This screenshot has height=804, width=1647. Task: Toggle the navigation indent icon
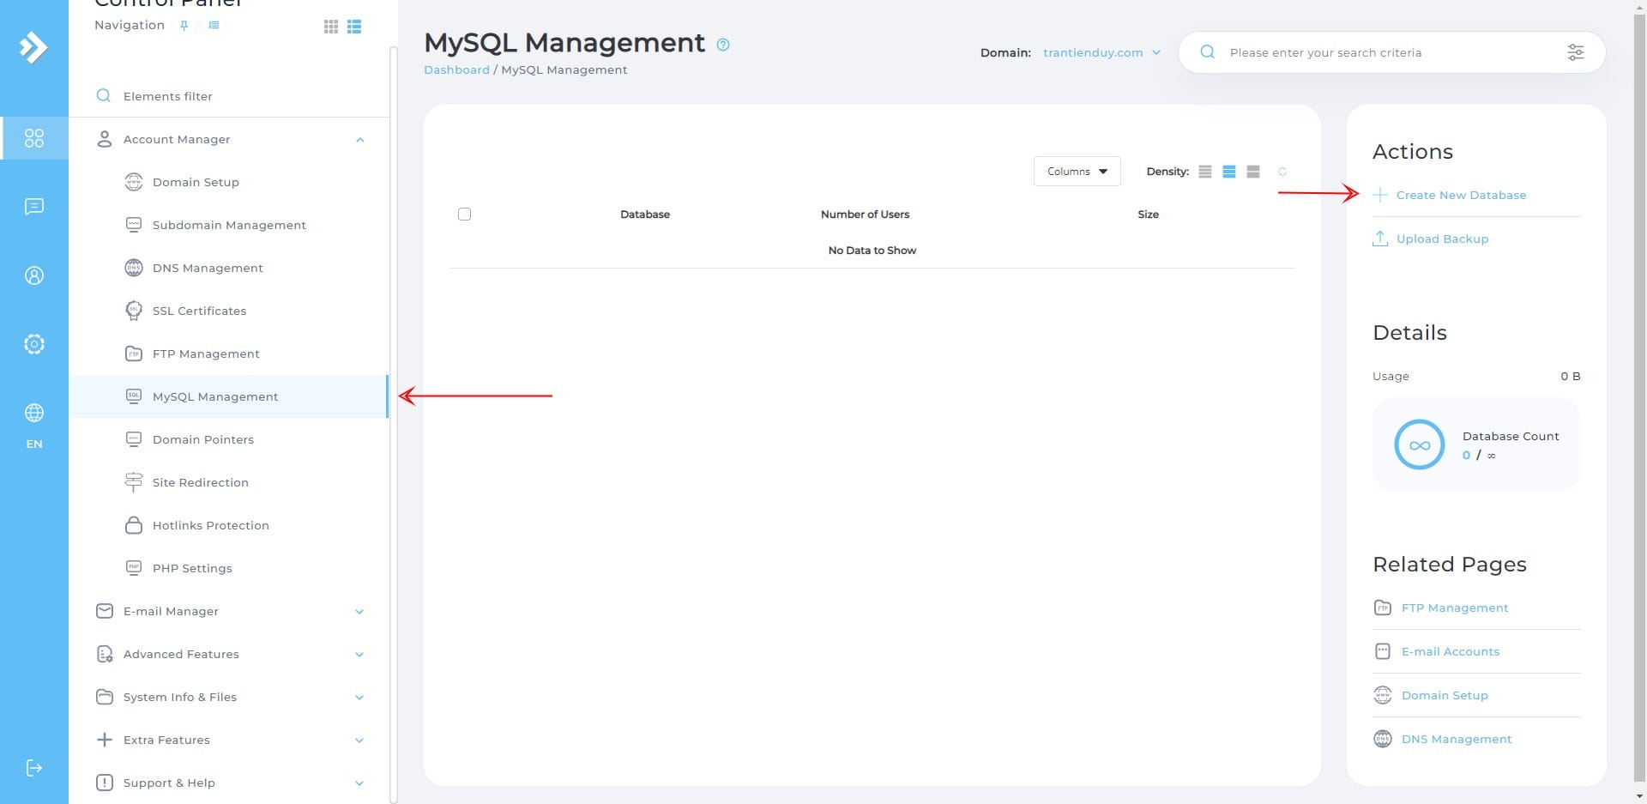click(214, 26)
